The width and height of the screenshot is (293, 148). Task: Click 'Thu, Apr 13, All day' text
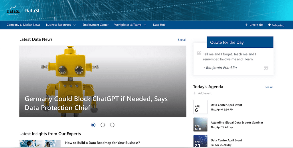point(222,127)
